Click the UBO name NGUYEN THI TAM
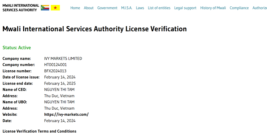This screenshot has width=267, height=138. tap(59, 102)
